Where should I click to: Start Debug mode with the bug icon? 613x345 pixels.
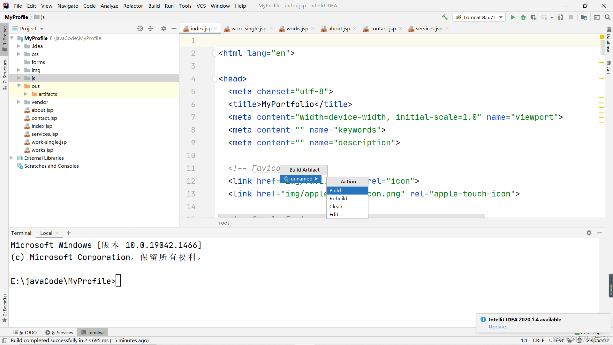523,17
